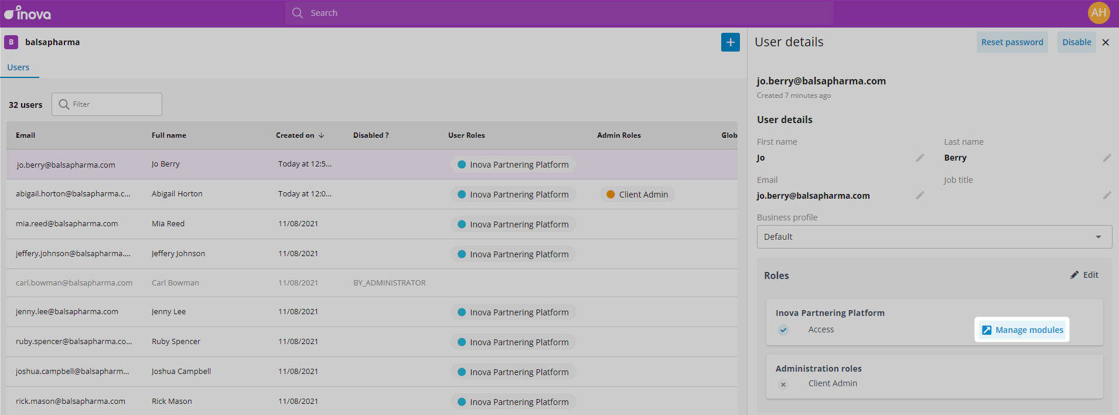Close the User details panel
This screenshot has width=1119, height=415.
click(x=1106, y=42)
